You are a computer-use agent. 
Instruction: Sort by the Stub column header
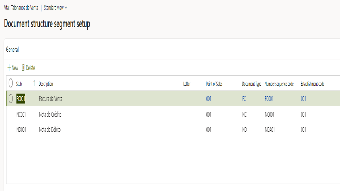click(x=19, y=84)
